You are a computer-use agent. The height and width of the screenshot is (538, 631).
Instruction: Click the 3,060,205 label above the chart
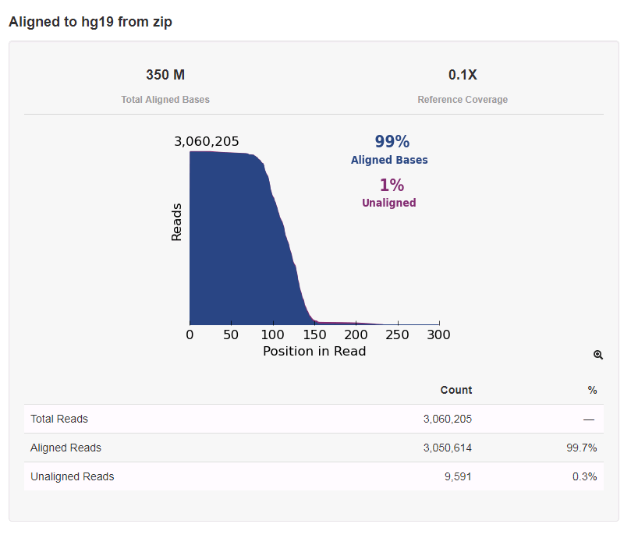pos(207,142)
